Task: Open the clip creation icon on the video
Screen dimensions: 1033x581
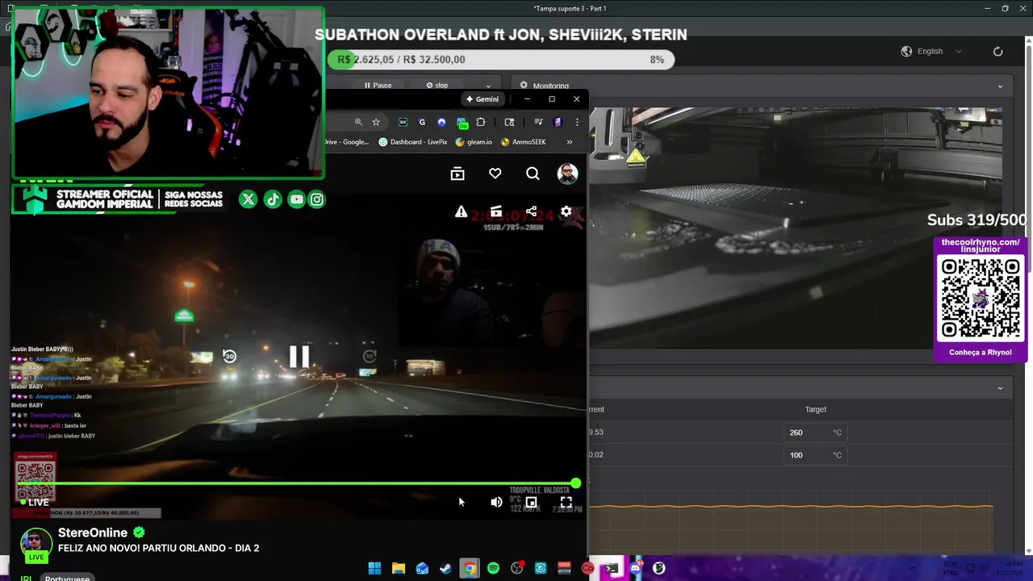Action: click(x=496, y=211)
